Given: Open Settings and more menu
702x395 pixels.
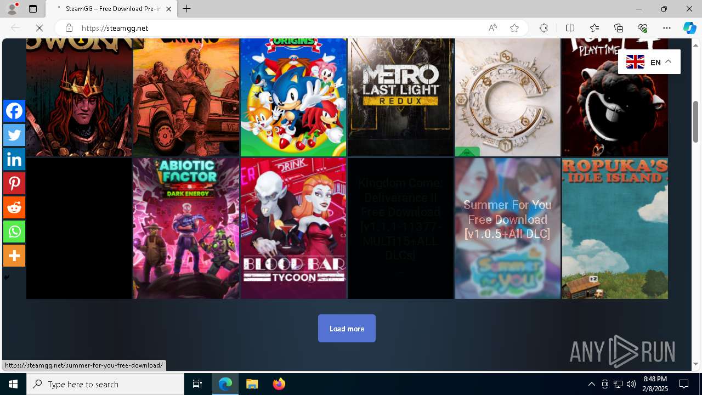Looking at the screenshot, I should point(667,28).
